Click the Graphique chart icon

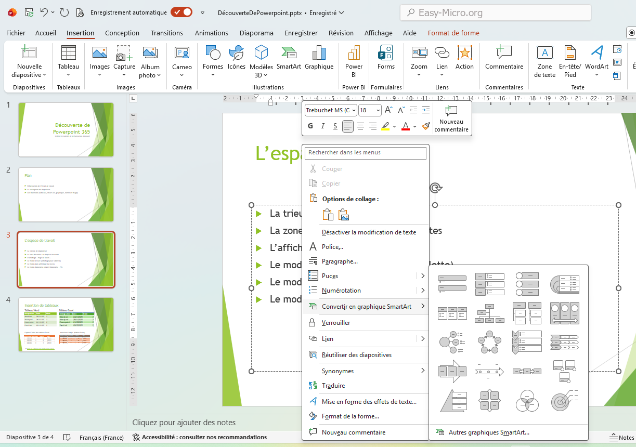(x=319, y=53)
